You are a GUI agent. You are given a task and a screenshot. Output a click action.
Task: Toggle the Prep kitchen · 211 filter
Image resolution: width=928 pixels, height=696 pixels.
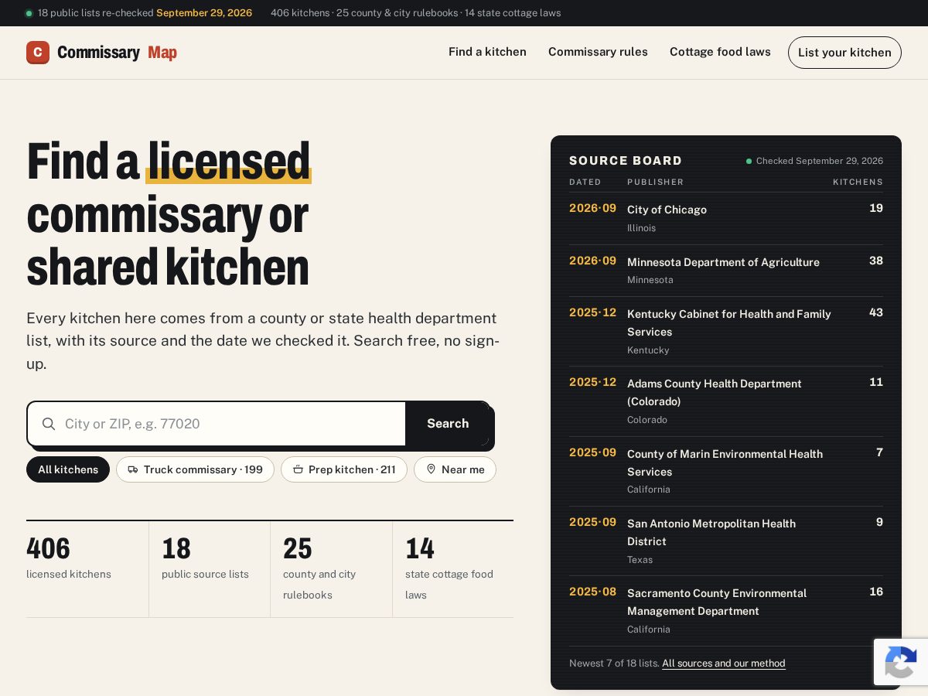(x=344, y=469)
